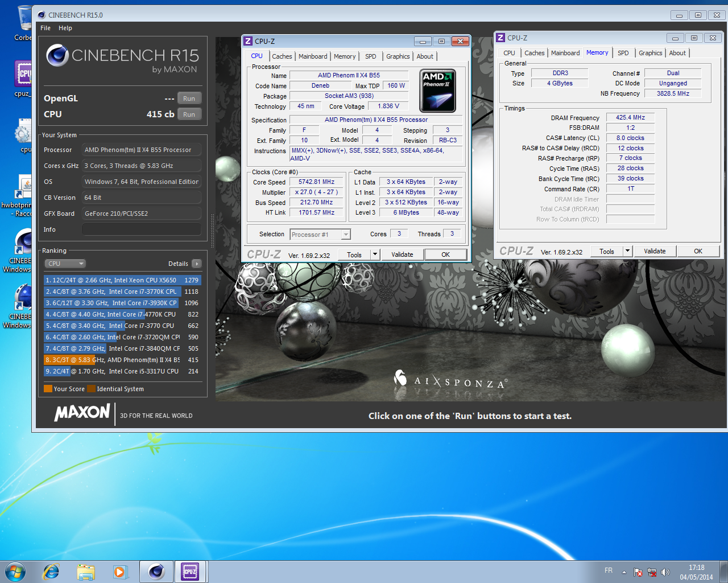
Task: Open the Processor #1 selection dropdown
Action: [320, 235]
